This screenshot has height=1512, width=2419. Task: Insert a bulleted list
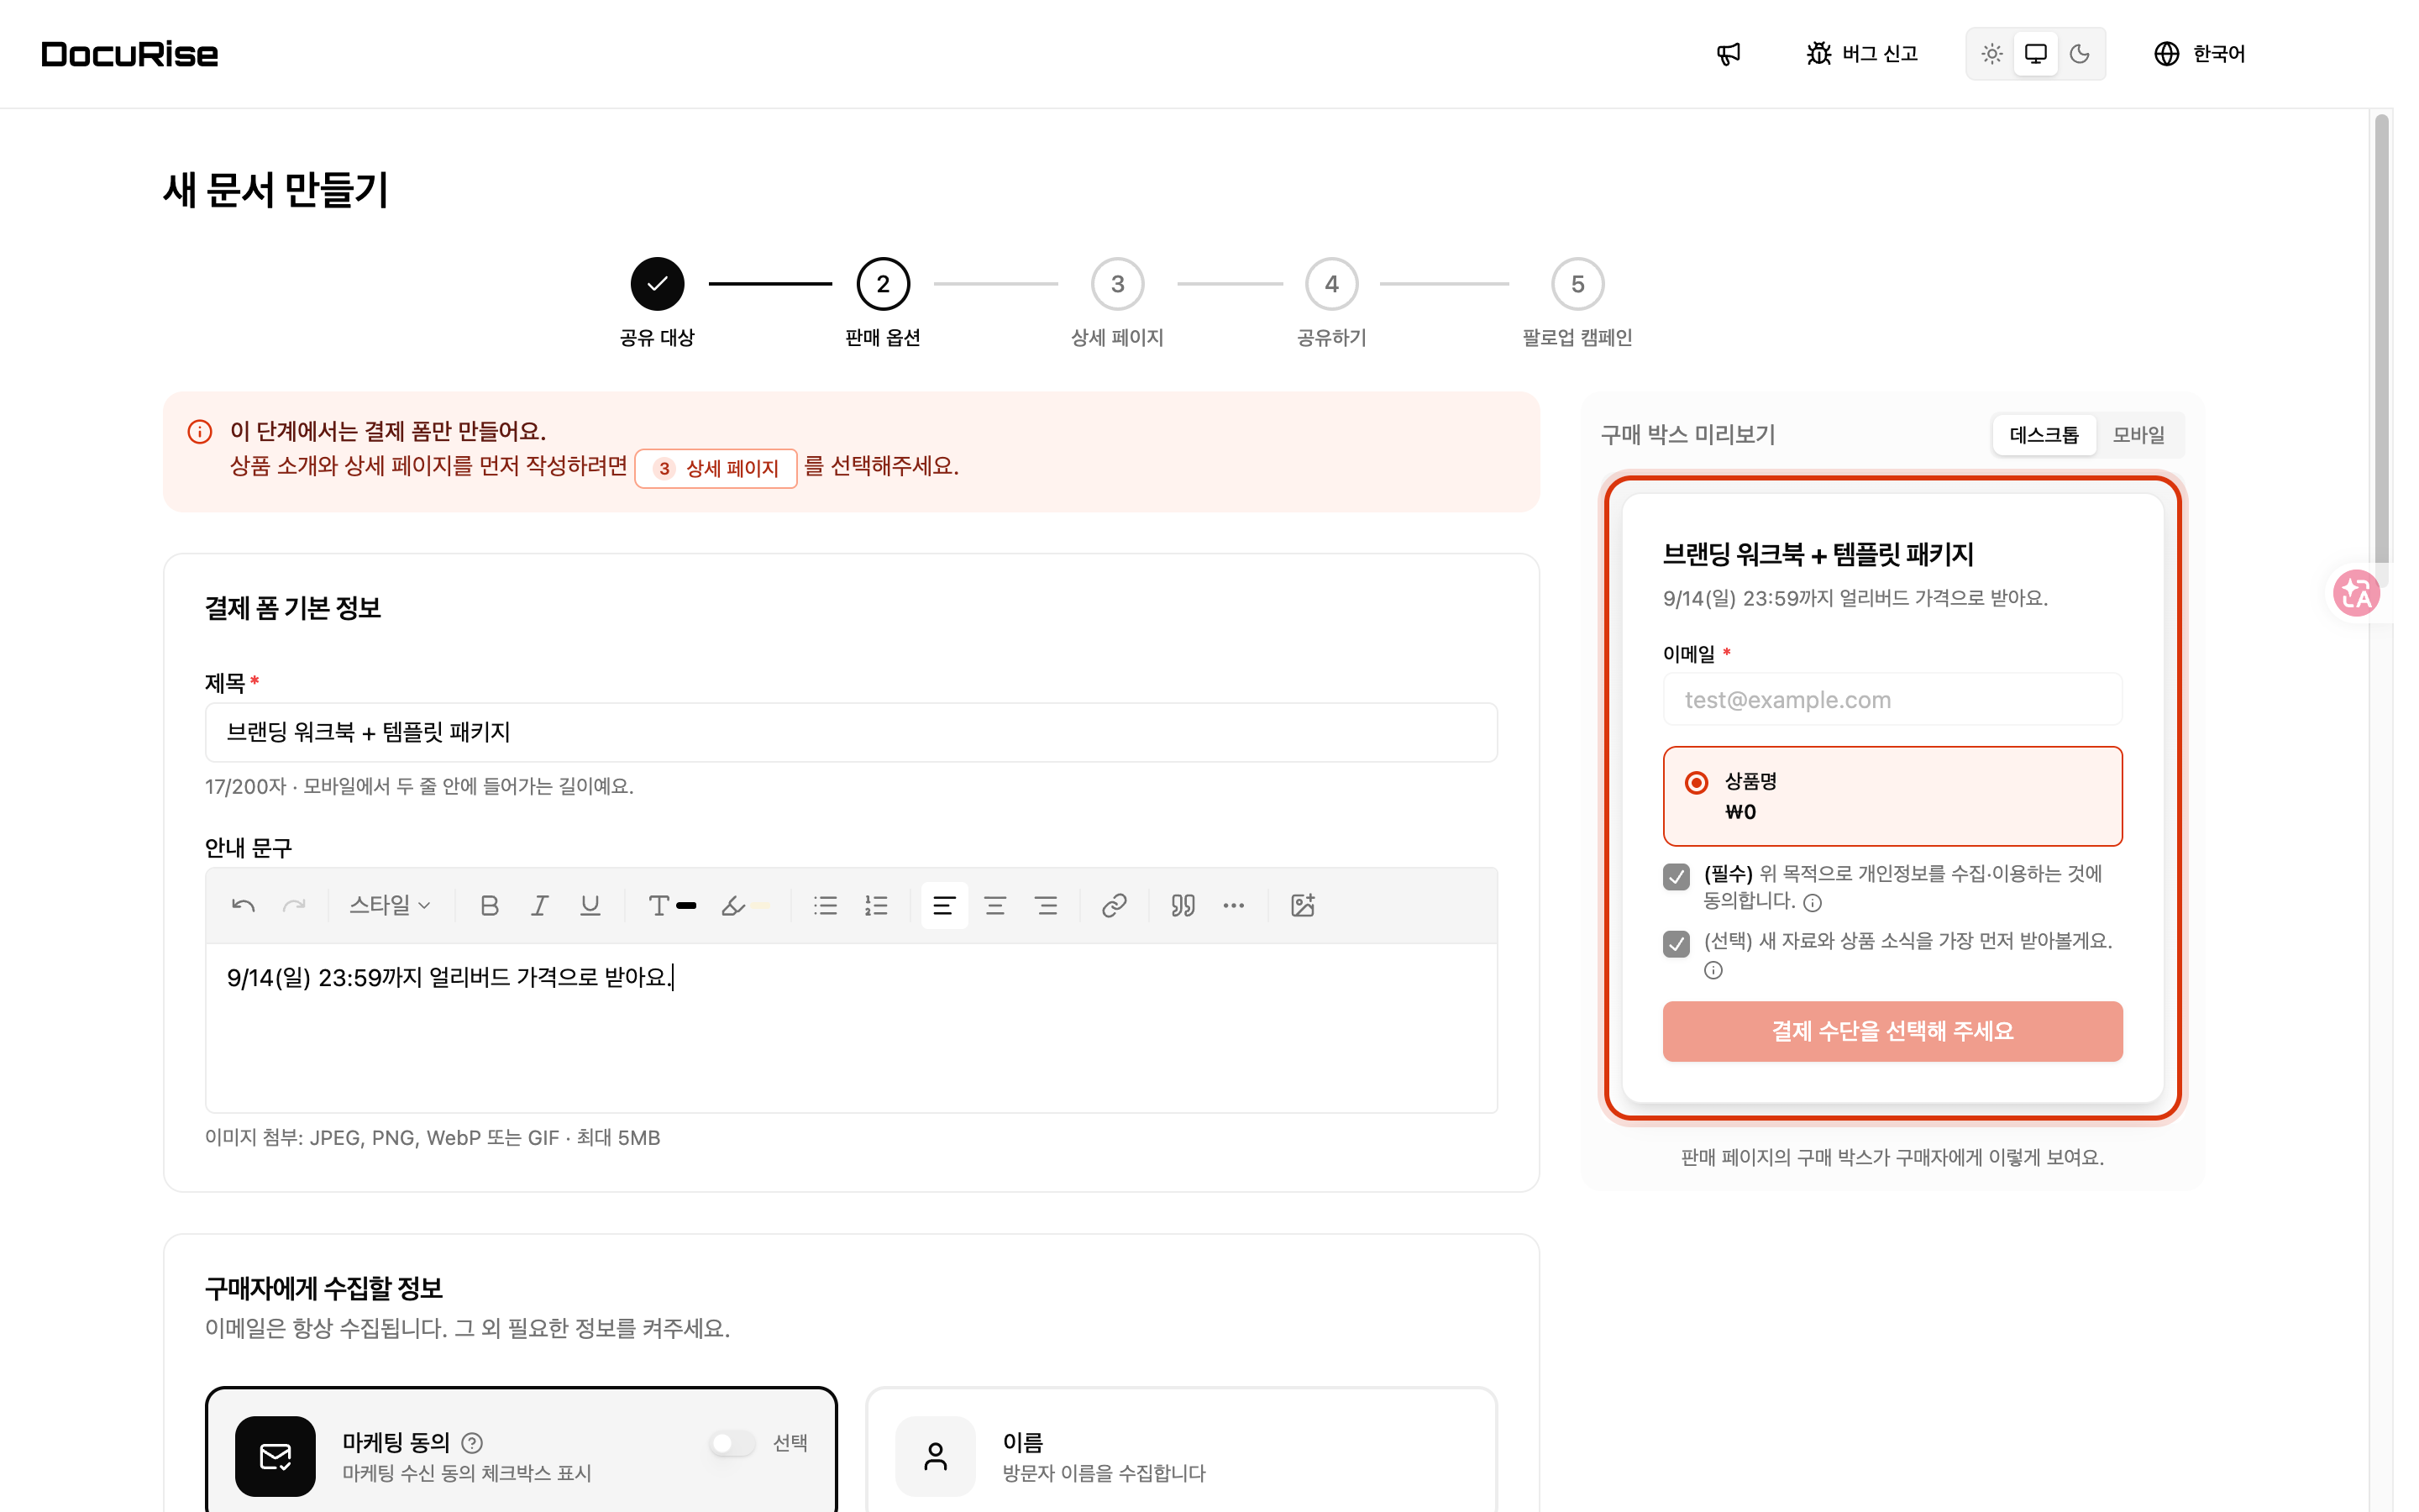click(826, 906)
